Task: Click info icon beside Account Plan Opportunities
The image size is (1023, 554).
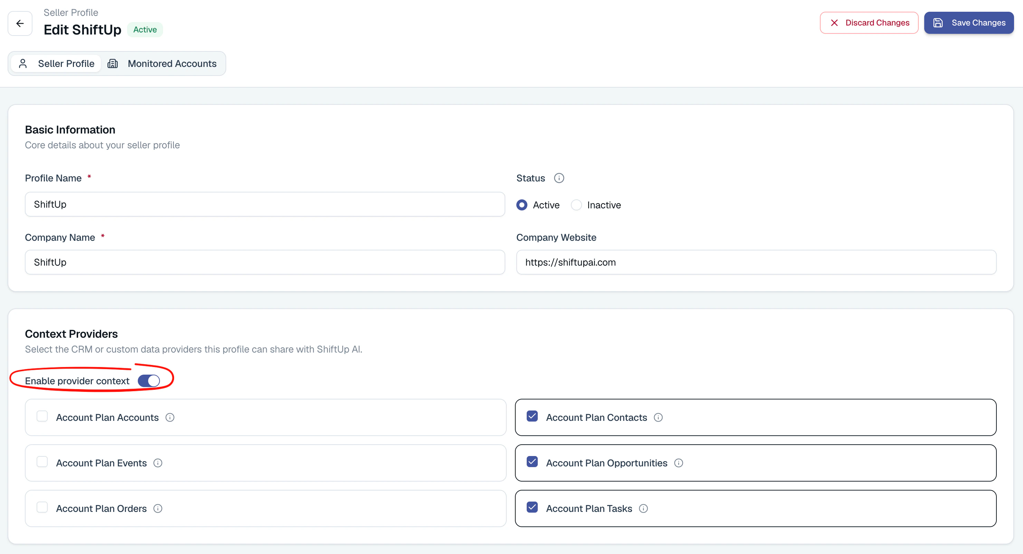Action: pos(679,463)
